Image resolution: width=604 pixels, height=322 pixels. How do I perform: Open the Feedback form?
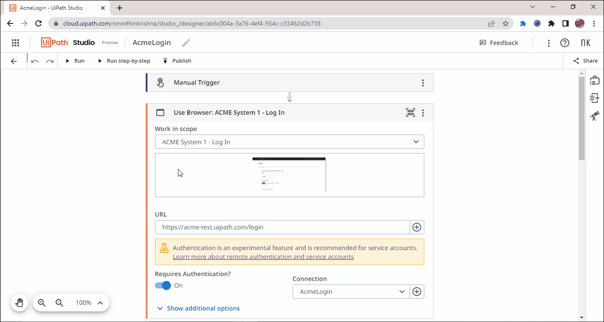[499, 43]
